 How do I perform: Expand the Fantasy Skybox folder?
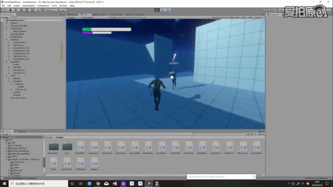click(7, 148)
